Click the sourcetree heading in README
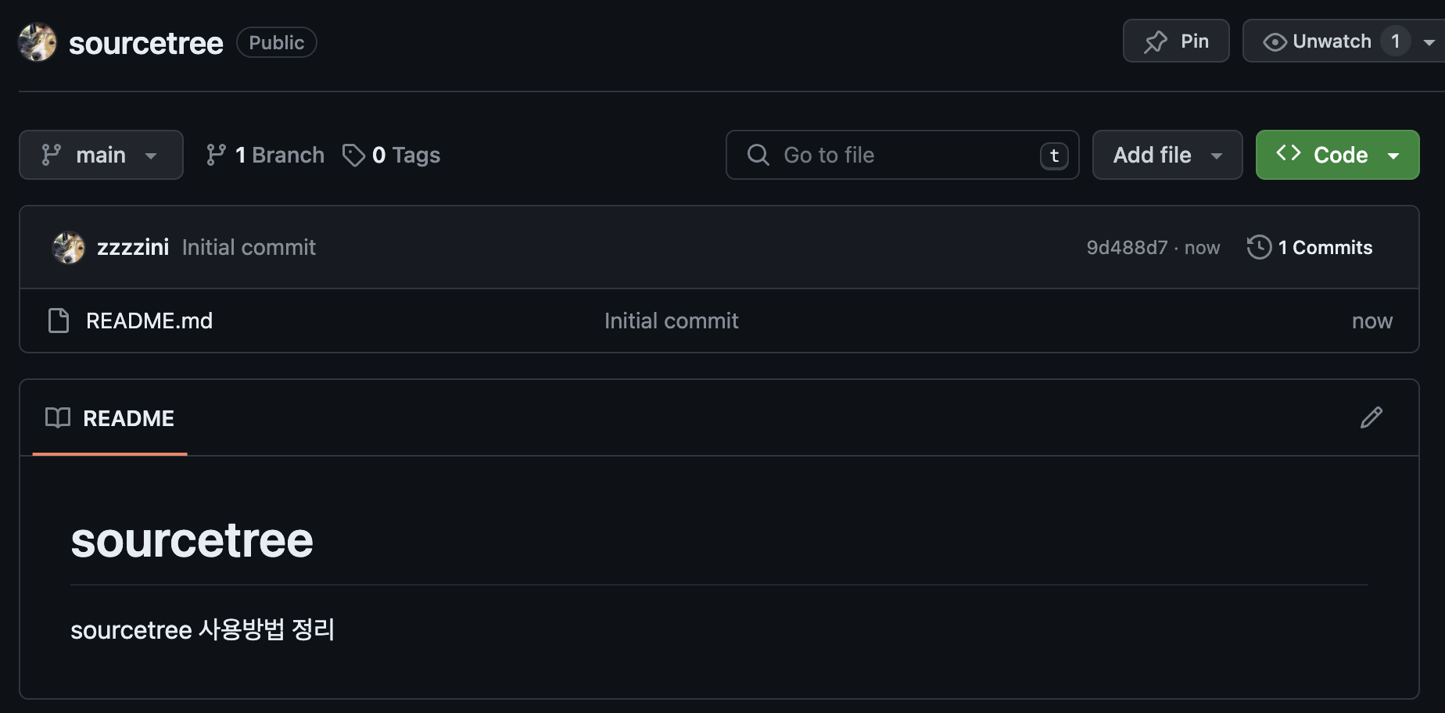 (x=192, y=540)
